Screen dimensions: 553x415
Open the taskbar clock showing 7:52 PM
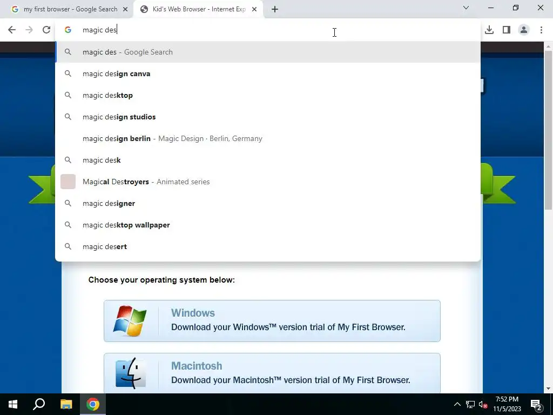pyautogui.click(x=507, y=404)
